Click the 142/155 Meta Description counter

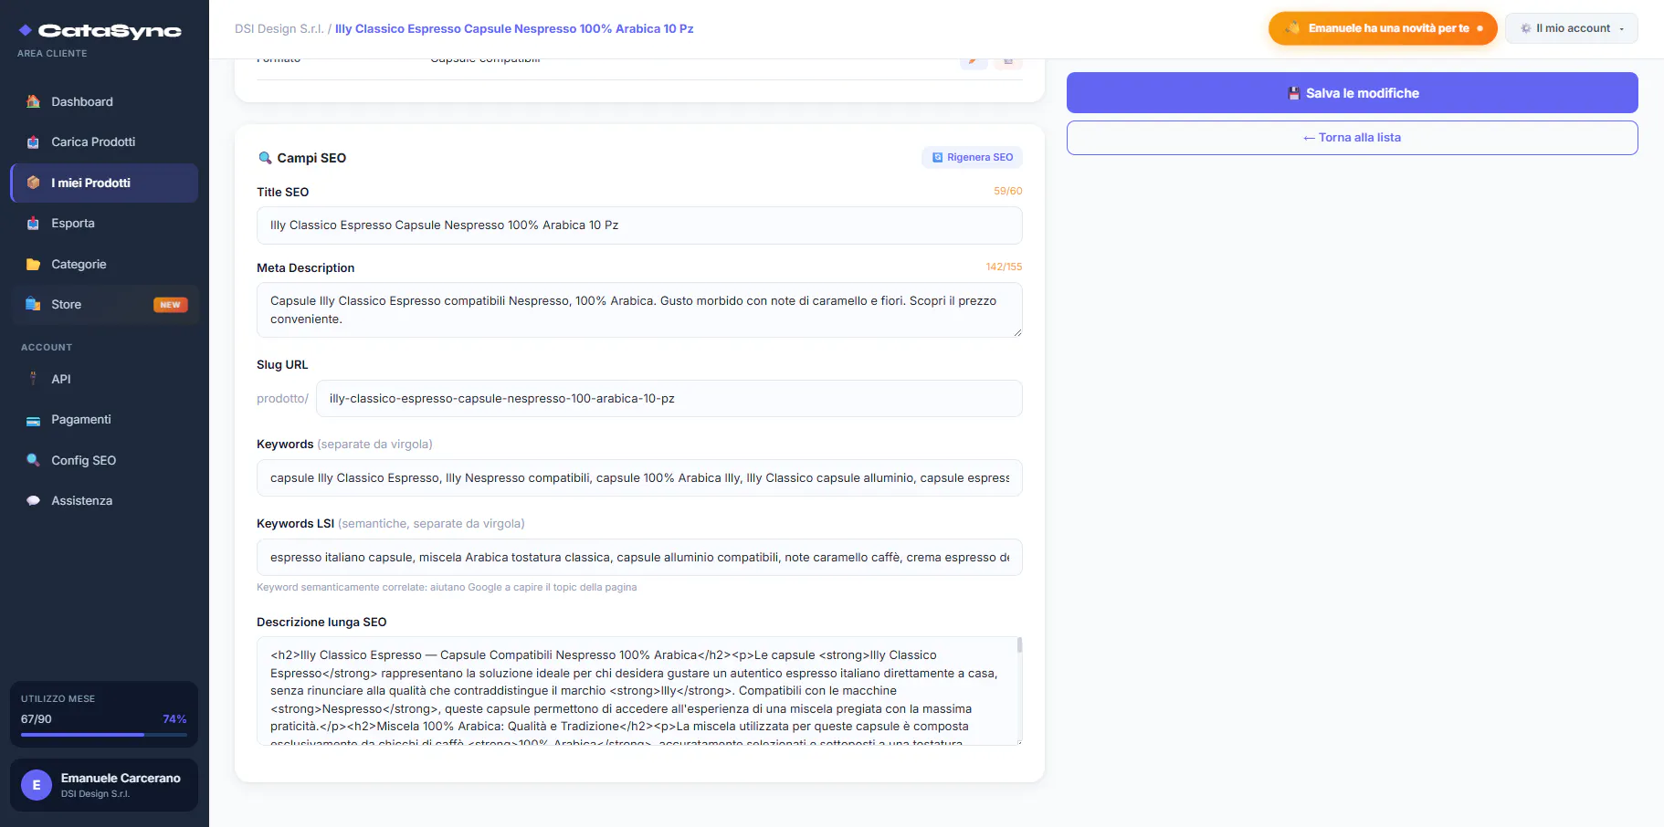pos(1004,267)
